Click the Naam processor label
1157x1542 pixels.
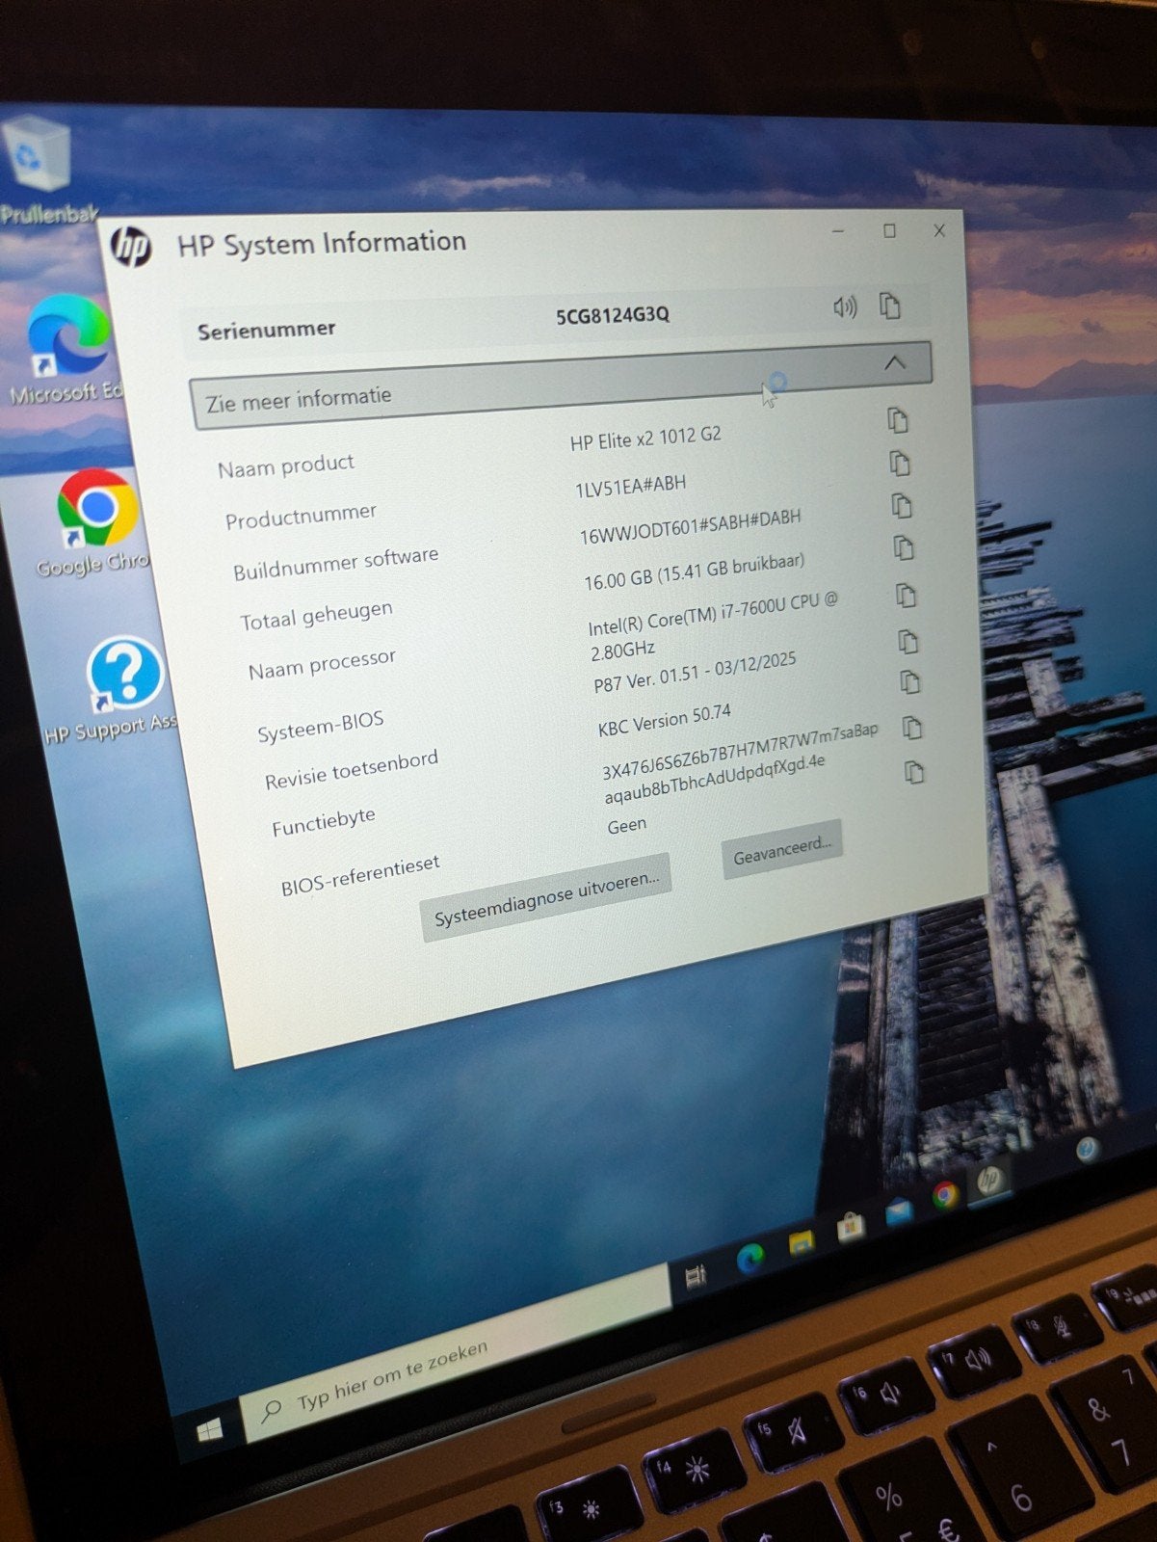[x=322, y=664]
